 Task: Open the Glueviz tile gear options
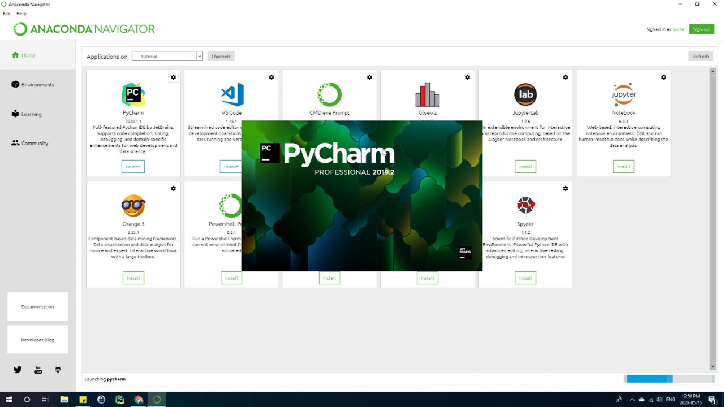467,77
